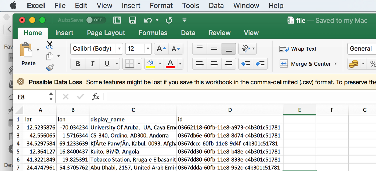The height and width of the screenshot is (171, 376).
Task: Click the Wrap Text button
Action: (x=298, y=49)
